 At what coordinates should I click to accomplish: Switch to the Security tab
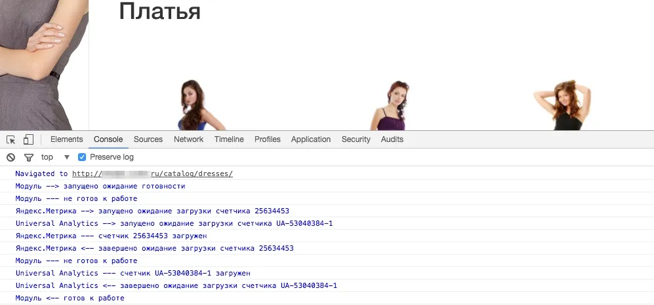(x=356, y=139)
